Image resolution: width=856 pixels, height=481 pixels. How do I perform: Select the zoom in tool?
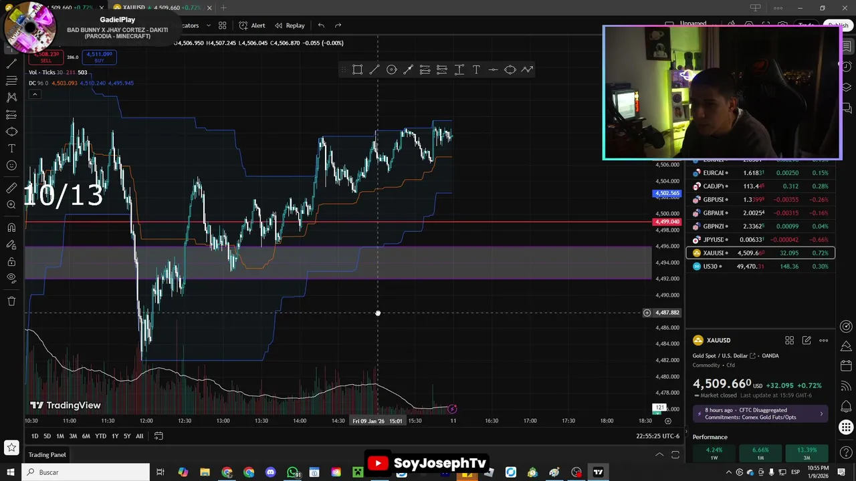coord(11,205)
